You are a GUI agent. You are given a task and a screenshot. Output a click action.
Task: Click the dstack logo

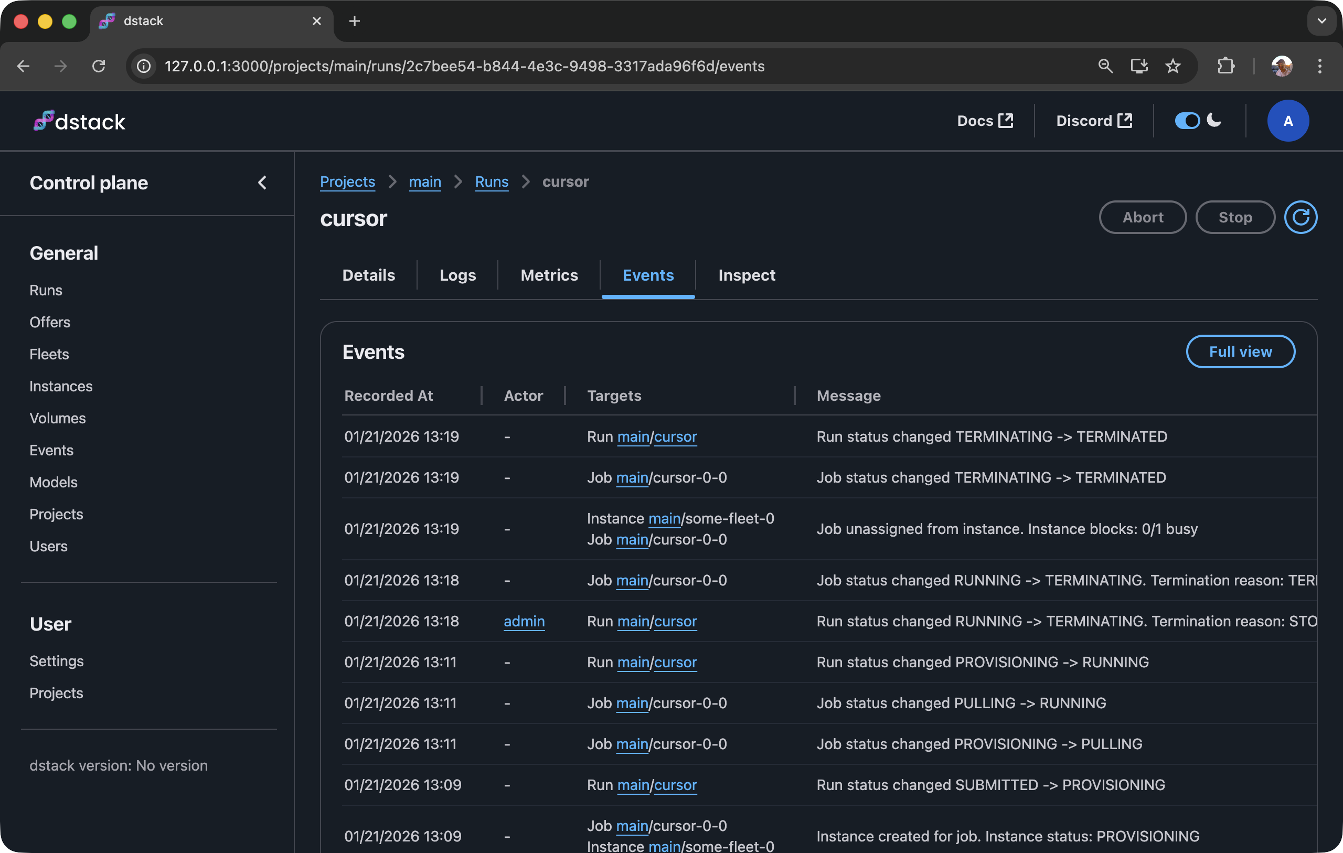click(79, 121)
